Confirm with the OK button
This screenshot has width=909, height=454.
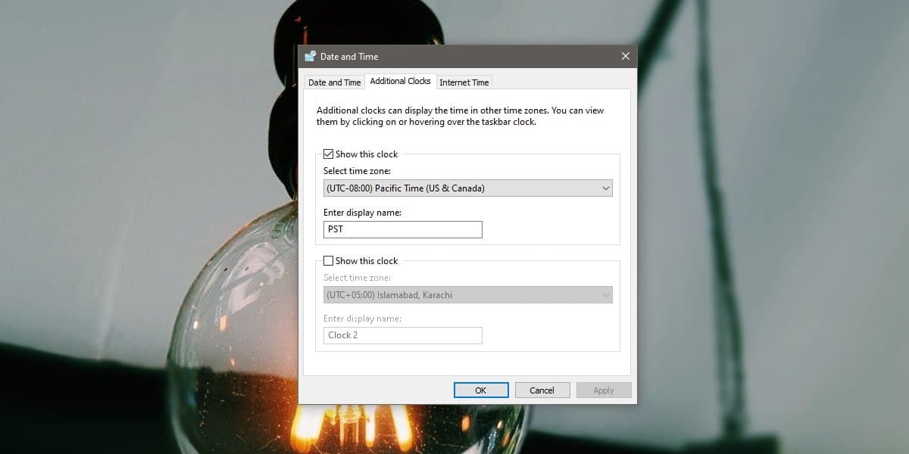pos(481,390)
